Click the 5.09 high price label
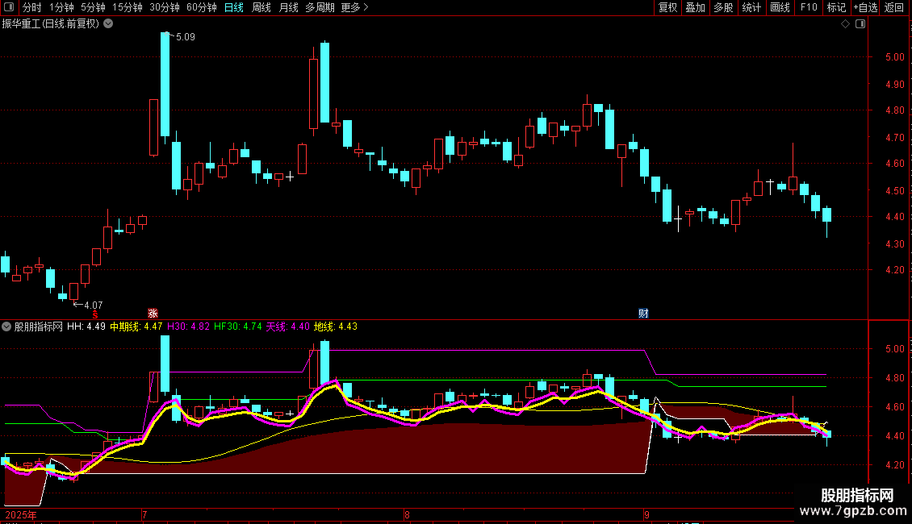912x524 pixels. (x=186, y=36)
